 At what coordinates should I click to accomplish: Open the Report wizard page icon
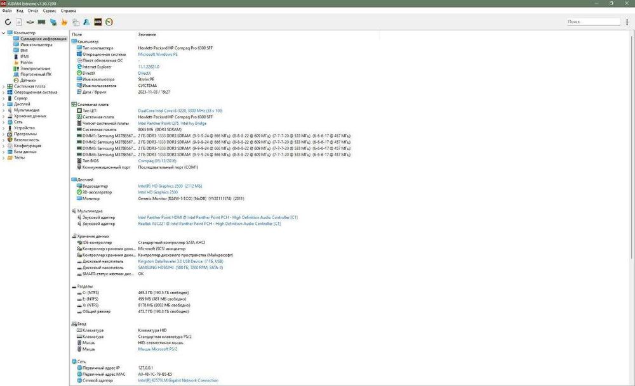pyautogui.click(x=19, y=22)
